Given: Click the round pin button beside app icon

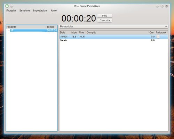Looking at the screenshot, I should click(12, 6).
